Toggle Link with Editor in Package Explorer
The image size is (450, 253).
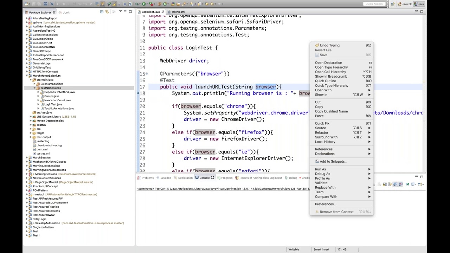107,12
